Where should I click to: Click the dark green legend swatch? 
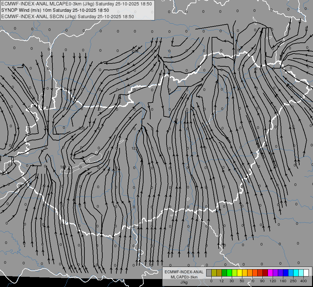(x=224, y=273)
